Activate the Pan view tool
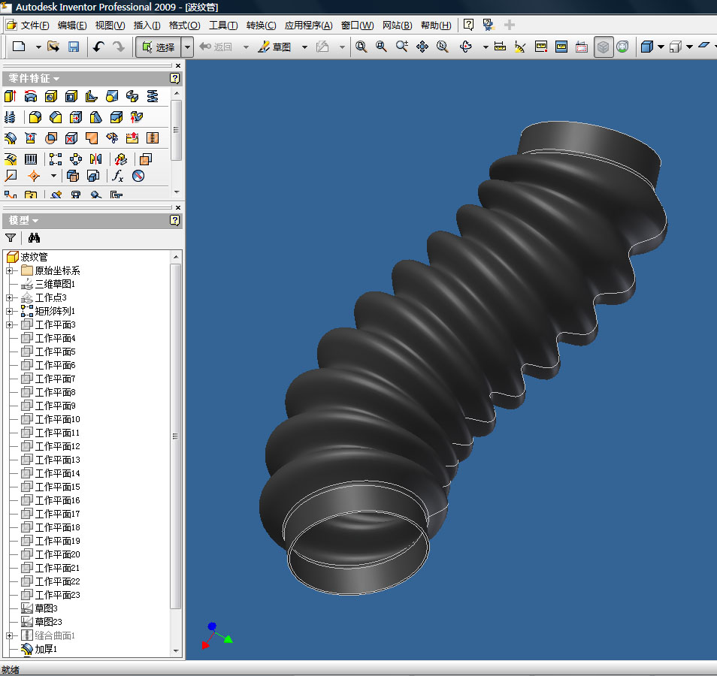 tap(422, 47)
